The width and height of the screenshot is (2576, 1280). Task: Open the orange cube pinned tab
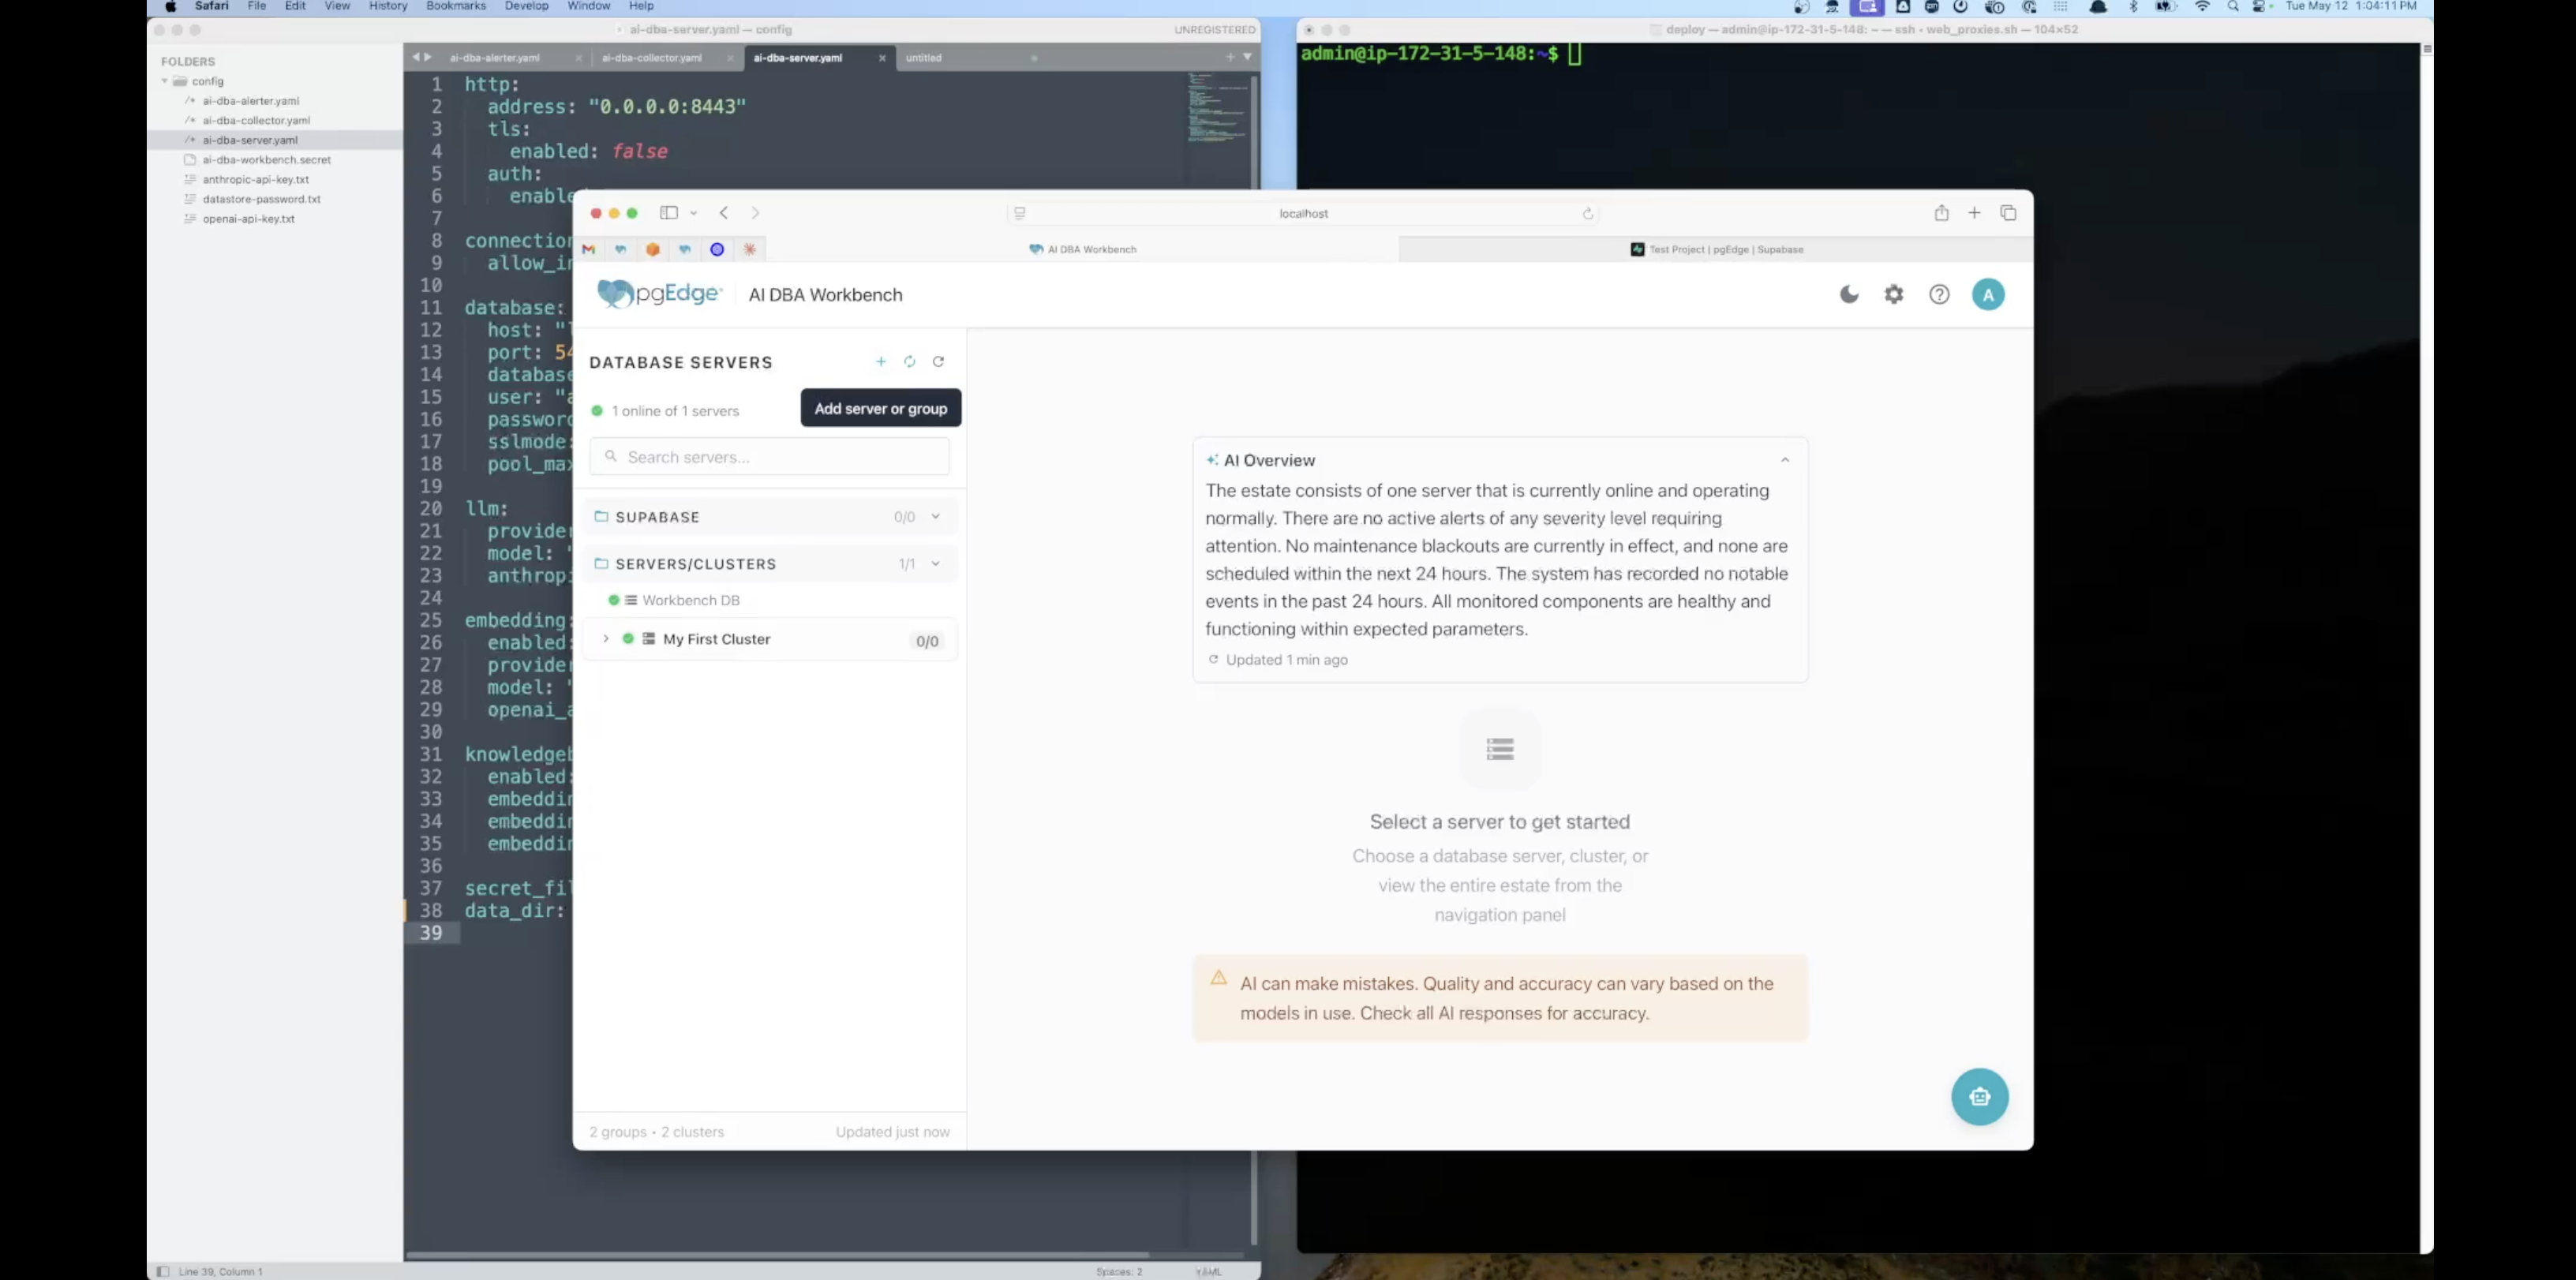pyautogui.click(x=653, y=249)
